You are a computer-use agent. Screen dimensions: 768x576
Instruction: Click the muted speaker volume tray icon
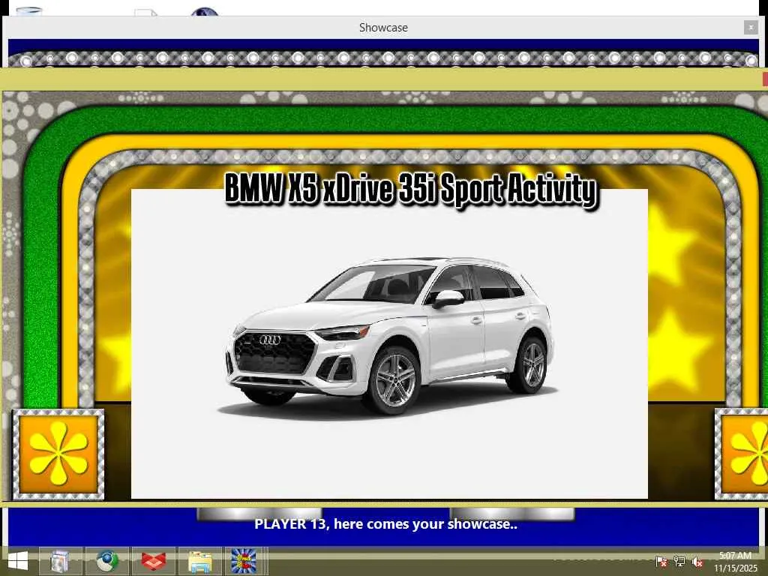[697, 562]
